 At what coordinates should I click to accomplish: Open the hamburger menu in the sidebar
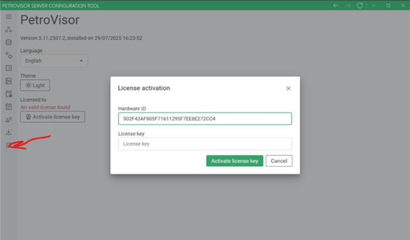(8, 17)
